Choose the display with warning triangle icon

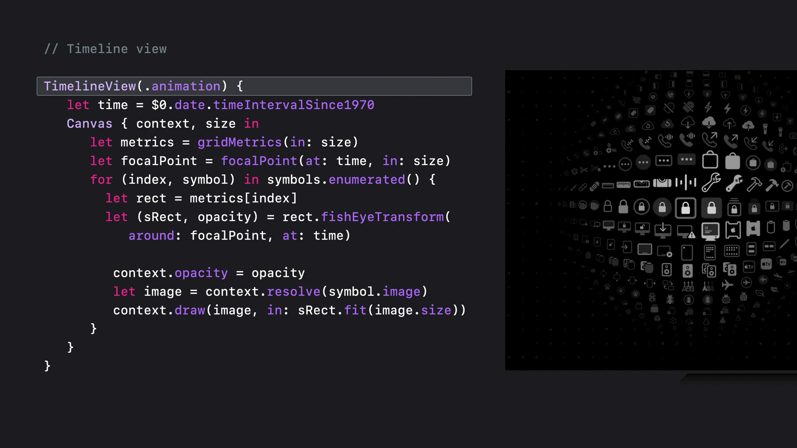tap(685, 231)
